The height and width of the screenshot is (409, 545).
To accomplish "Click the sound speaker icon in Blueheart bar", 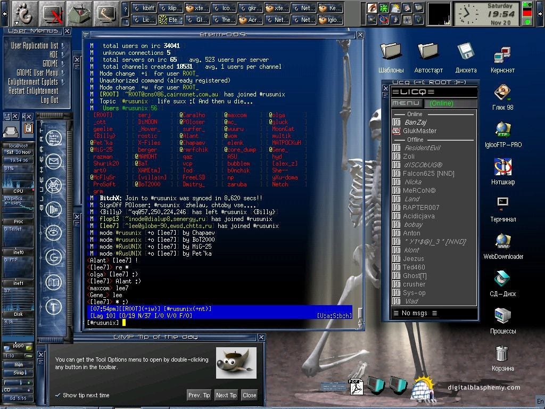I will pyautogui.click(x=54, y=209).
